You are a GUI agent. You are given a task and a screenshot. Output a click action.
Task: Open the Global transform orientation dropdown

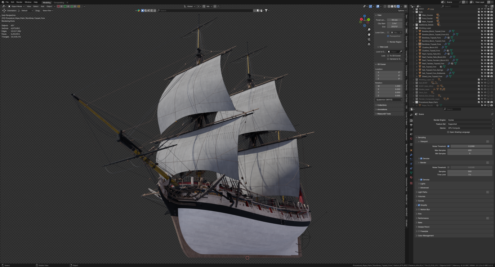(190, 6)
